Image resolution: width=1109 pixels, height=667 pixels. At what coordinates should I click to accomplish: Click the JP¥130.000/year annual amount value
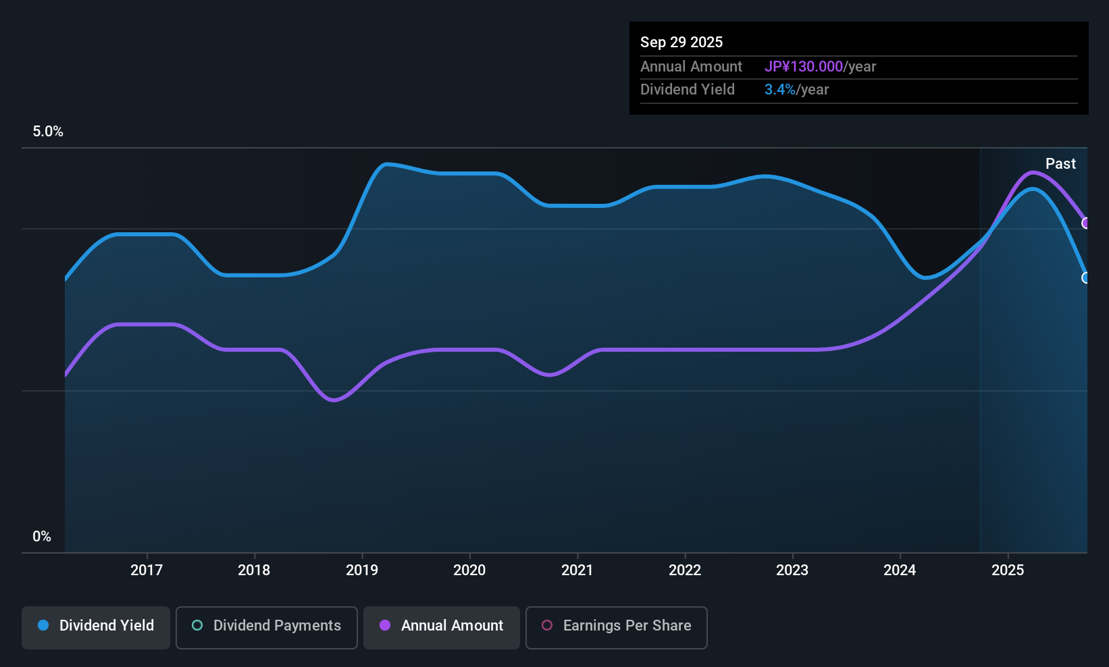click(x=804, y=66)
